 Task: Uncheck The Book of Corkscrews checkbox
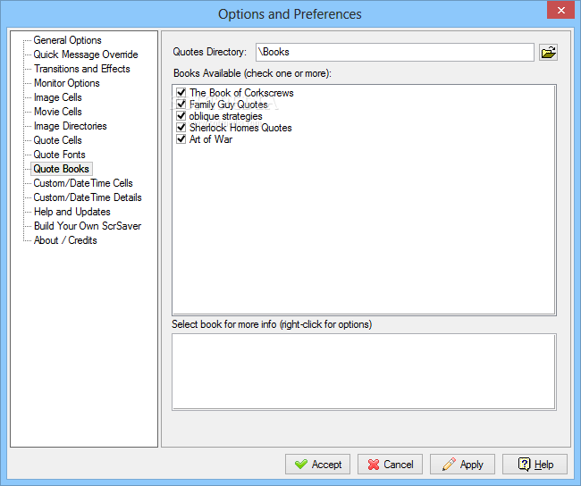tap(181, 92)
